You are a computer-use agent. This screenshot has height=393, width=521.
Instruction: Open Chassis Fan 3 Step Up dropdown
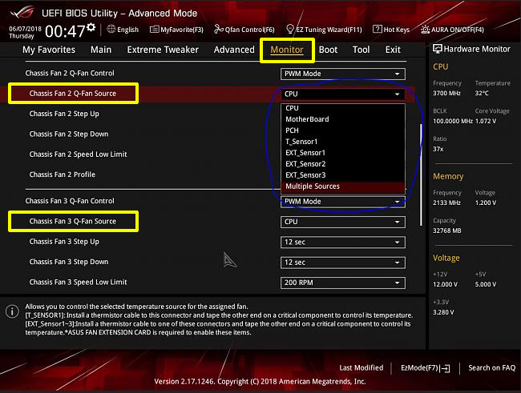(343, 242)
